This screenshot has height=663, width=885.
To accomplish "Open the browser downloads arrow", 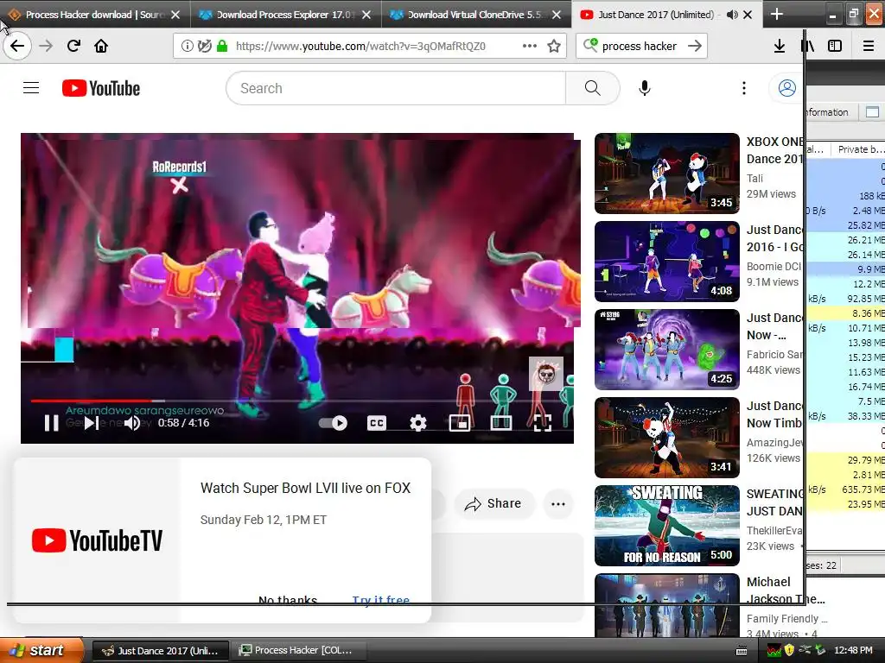I will click(x=780, y=46).
